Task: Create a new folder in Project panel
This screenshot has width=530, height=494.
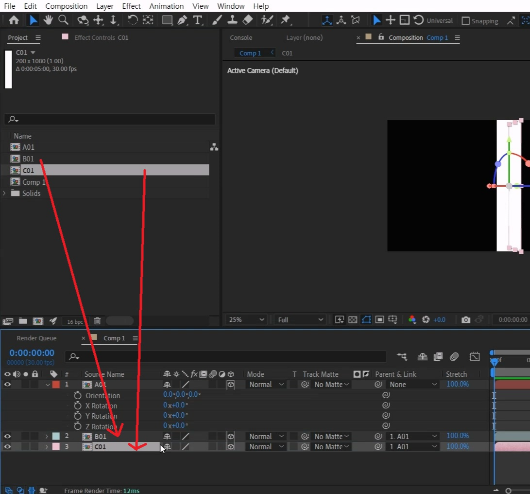Action: (23, 321)
